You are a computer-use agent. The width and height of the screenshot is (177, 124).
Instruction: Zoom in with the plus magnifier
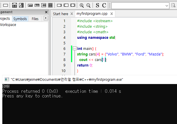coord(82,6)
